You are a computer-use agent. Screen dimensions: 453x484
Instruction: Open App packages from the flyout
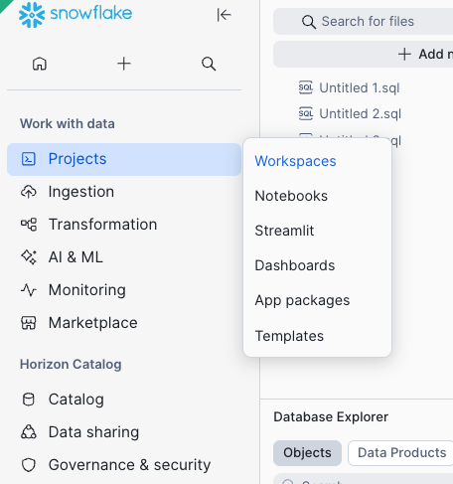tap(302, 300)
